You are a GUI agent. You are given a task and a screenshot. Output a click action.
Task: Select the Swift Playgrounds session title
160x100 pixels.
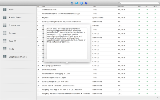click(x=49, y=70)
